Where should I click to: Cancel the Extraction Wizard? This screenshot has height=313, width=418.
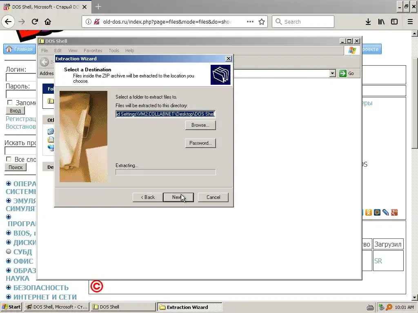(213, 197)
